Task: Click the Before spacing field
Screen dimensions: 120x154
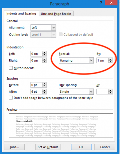Action: tap(36, 85)
